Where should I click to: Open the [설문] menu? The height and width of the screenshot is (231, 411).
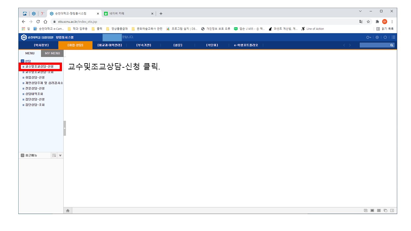(178, 45)
